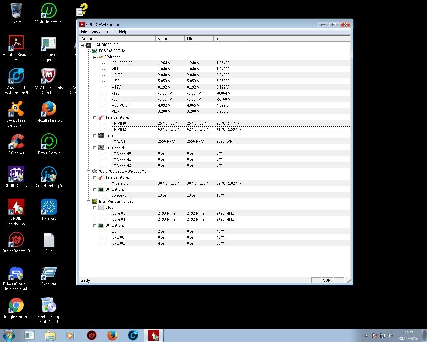Launch Razer Cortex desktop shortcut

[49, 145]
